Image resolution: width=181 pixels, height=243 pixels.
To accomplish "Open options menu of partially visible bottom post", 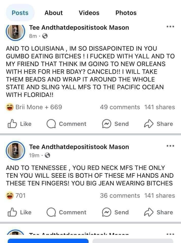I will point(170,234).
